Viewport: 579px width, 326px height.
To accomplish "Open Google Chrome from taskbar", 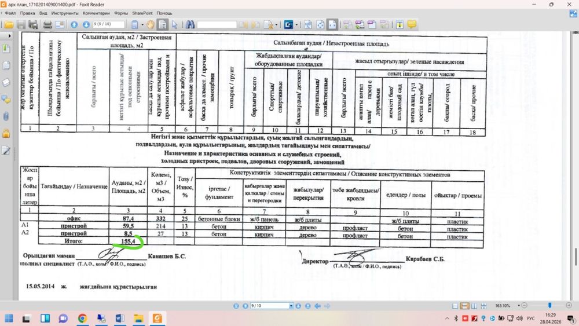I will (82, 318).
